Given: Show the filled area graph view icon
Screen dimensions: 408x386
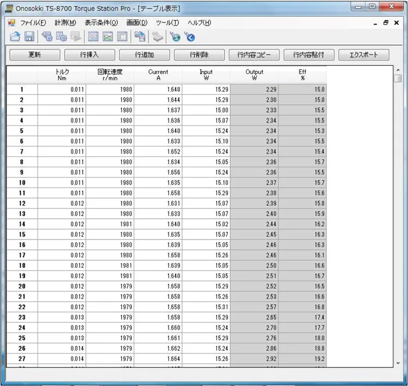Looking at the screenshot, I should pyautogui.click(x=108, y=36).
